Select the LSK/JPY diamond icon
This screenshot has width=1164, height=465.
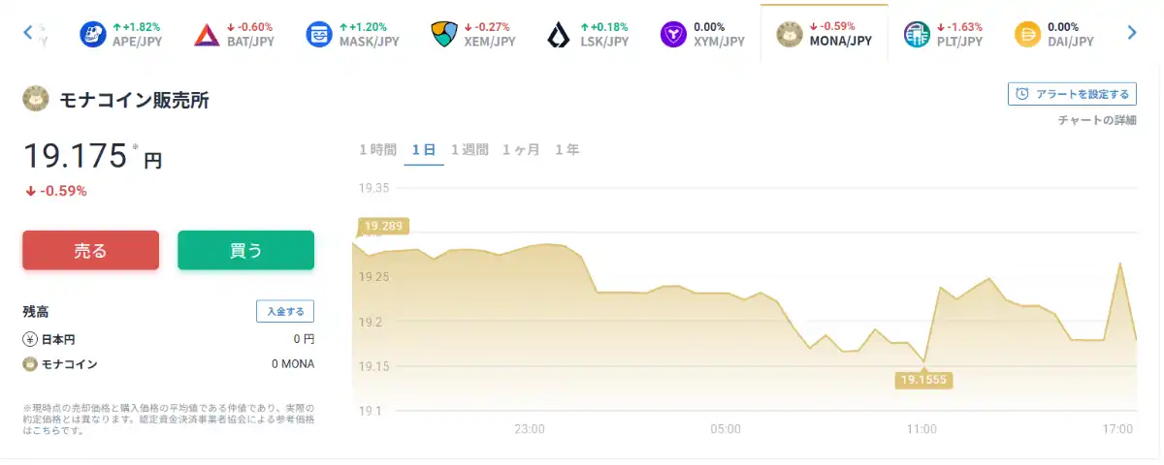click(x=558, y=35)
